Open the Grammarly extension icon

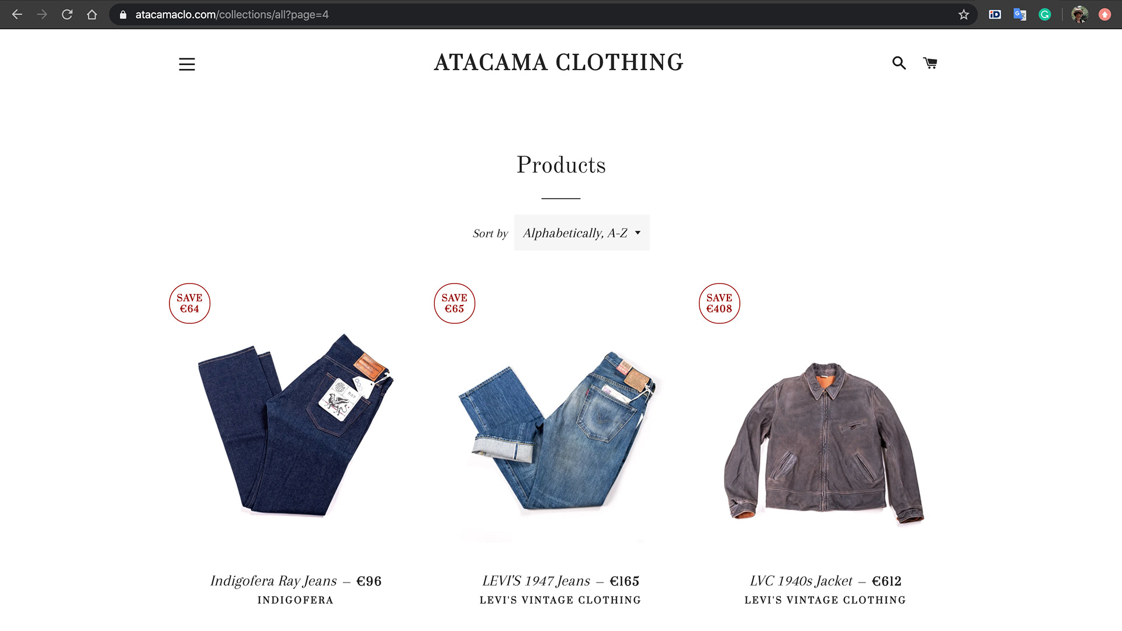1045,15
